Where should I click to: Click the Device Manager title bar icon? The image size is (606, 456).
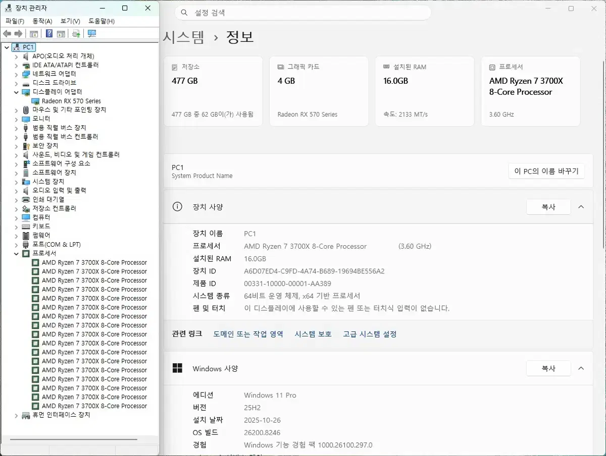[9, 8]
